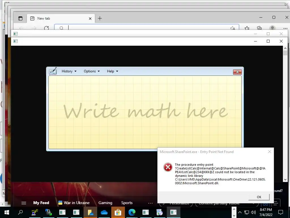Viewport: 290px width, 218px height.
Task: Select the 'New tab' tab in Edge
Action: pyautogui.click(x=61, y=18)
